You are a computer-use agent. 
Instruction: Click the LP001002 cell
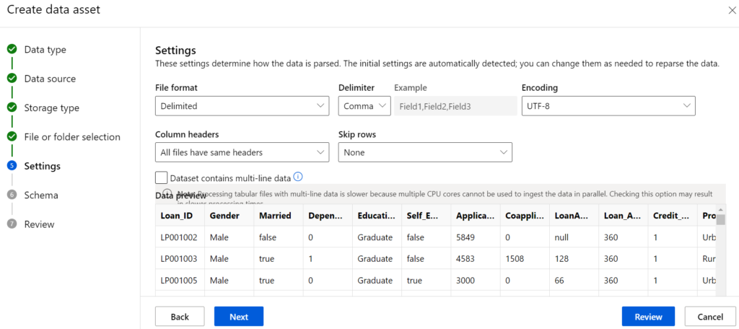(x=180, y=237)
